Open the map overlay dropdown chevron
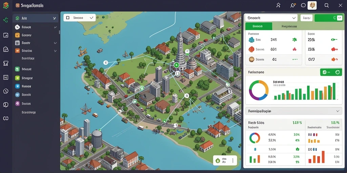Image resolution: width=347 pixels, height=173 pixels. tap(91, 18)
